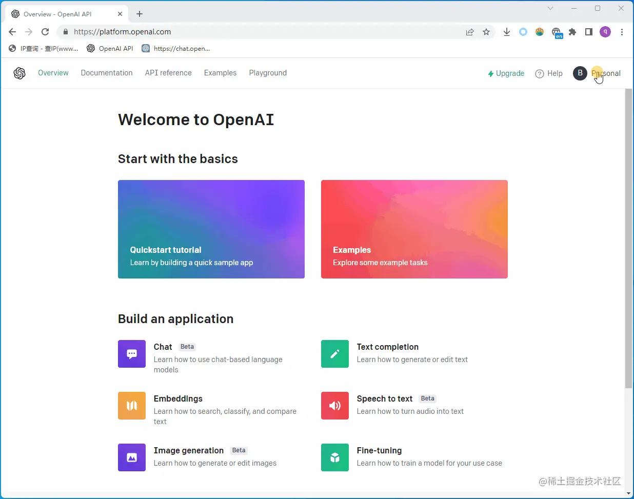Click 'Learn how to train a model' description
Image resolution: width=634 pixels, height=499 pixels.
[x=429, y=463]
